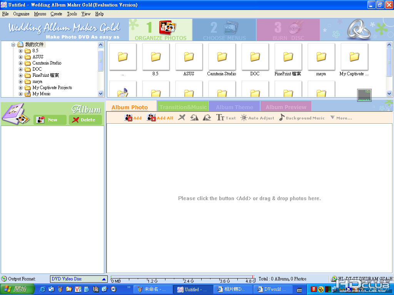This screenshot has width=394, height=295.
Task: Click the Delete album button
Action: tap(85, 120)
